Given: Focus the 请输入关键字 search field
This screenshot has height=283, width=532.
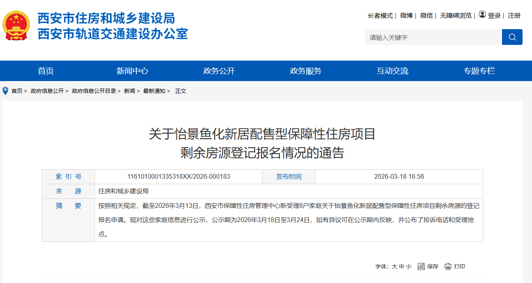Looking at the screenshot, I should (433, 37).
